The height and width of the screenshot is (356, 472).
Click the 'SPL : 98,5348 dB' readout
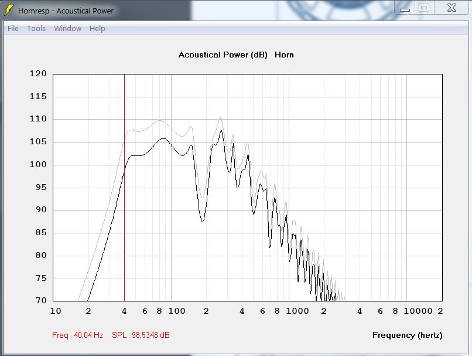point(141,335)
